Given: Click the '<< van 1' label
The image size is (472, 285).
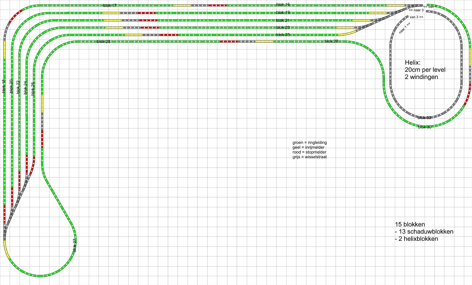Looking at the screenshot, I should point(430,7).
